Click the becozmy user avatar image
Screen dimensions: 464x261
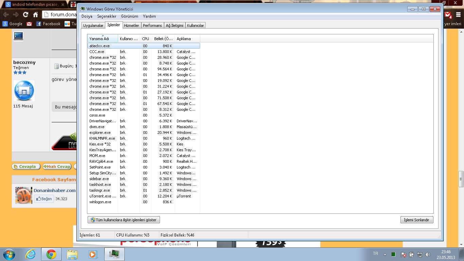tap(24, 91)
